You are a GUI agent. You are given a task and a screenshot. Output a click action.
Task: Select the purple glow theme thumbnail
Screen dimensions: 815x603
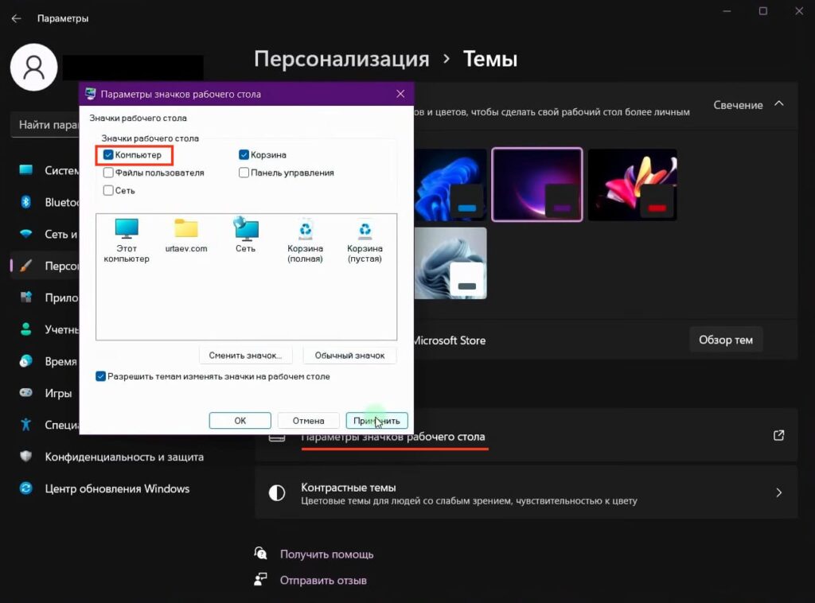coord(537,185)
